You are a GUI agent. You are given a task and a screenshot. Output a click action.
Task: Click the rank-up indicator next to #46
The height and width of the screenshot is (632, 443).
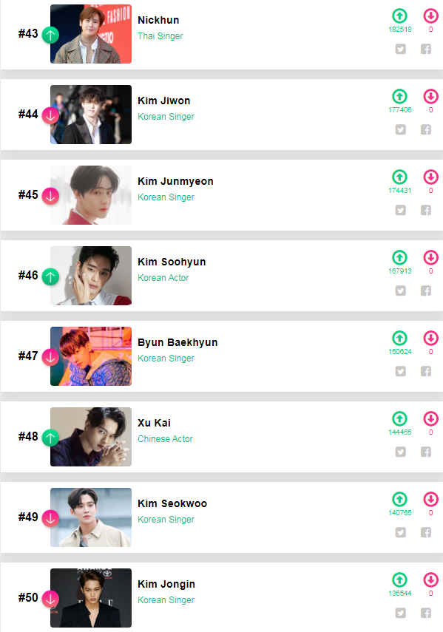point(50,275)
